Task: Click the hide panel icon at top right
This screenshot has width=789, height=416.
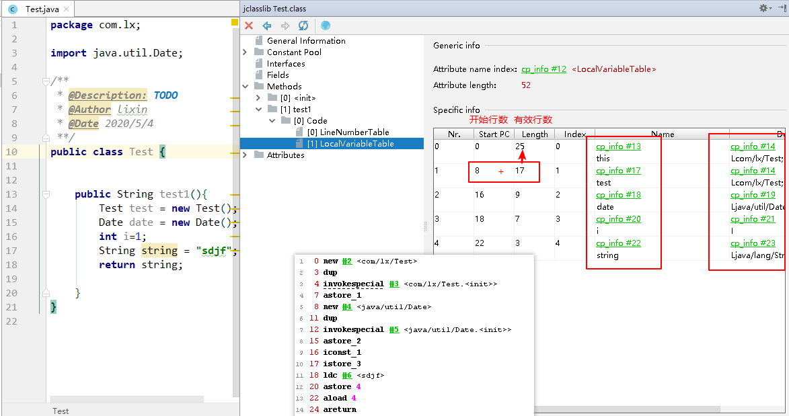Action: 782,8
